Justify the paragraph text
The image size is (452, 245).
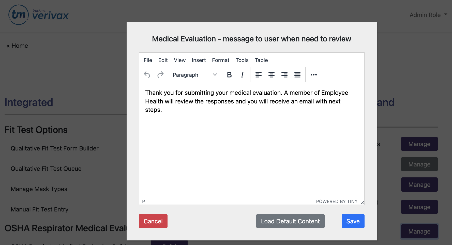click(x=297, y=75)
